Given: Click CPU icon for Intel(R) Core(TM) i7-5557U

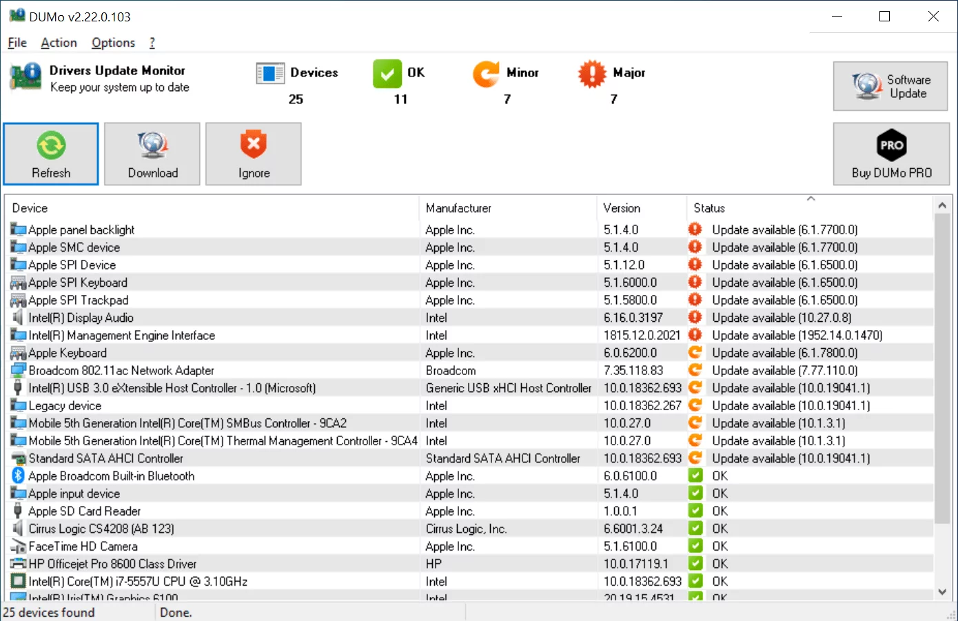Looking at the screenshot, I should 19,581.
